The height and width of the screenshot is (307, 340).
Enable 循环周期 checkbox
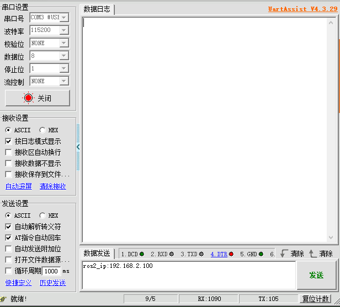[8, 271]
